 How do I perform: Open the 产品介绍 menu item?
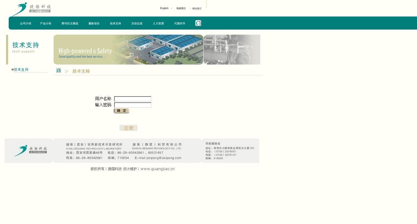coord(45,23)
